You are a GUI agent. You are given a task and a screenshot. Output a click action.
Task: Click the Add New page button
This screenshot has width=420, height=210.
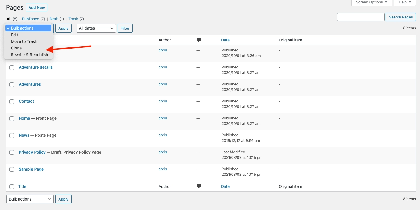pyautogui.click(x=37, y=7)
